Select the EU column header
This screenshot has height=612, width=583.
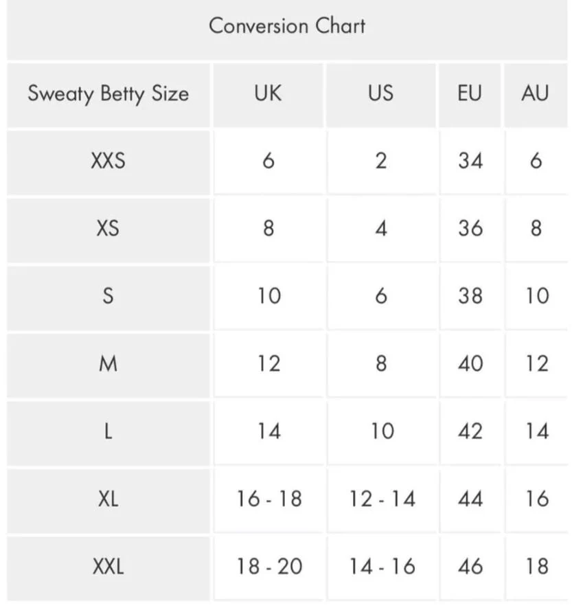[x=470, y=93]
